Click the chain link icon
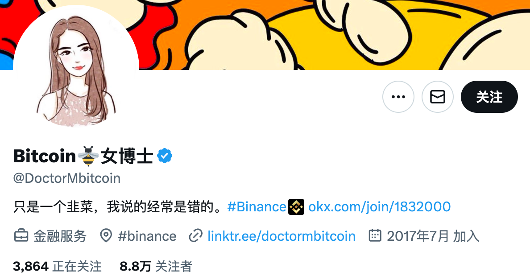Viewport: 530px width, 280px height. (x=196, y=236)
